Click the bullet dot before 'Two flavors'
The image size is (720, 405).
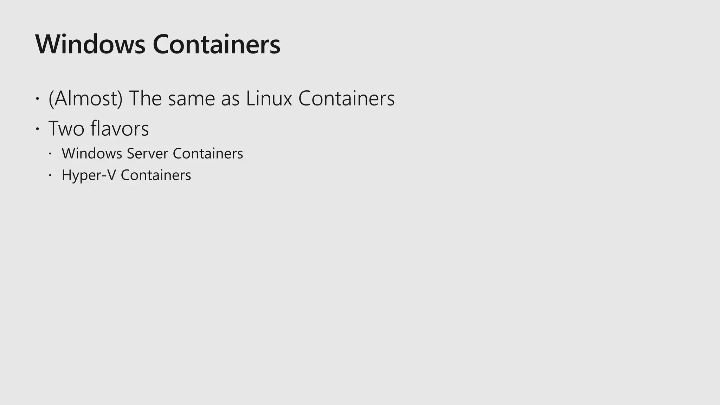pos(37,129)
